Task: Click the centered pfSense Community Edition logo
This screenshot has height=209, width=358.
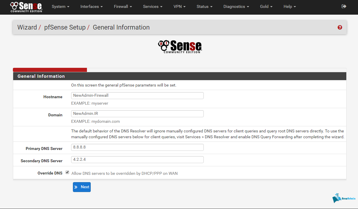Action: pos(180,47)
